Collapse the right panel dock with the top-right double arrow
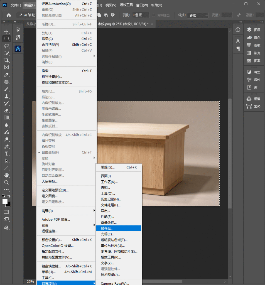This screenshot has height=285, width=265. point(261,22)
